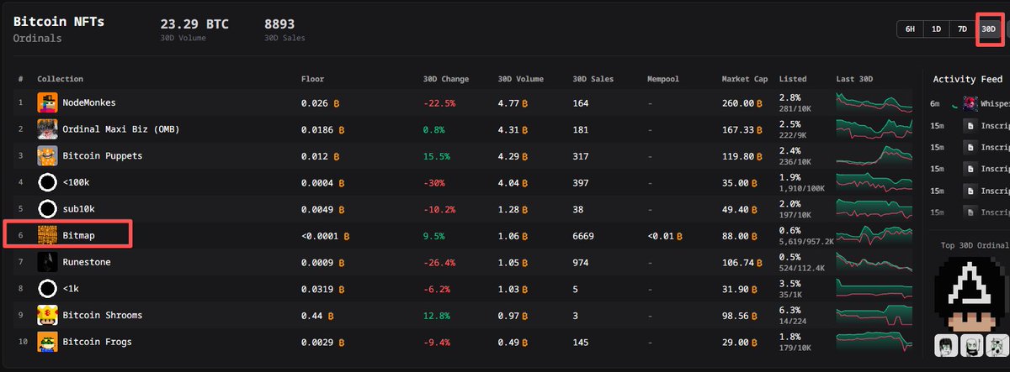Screen dimensions: 1010x372
Task: Select the second small thumbnail under top ordinal
Action: coord(970,344)
